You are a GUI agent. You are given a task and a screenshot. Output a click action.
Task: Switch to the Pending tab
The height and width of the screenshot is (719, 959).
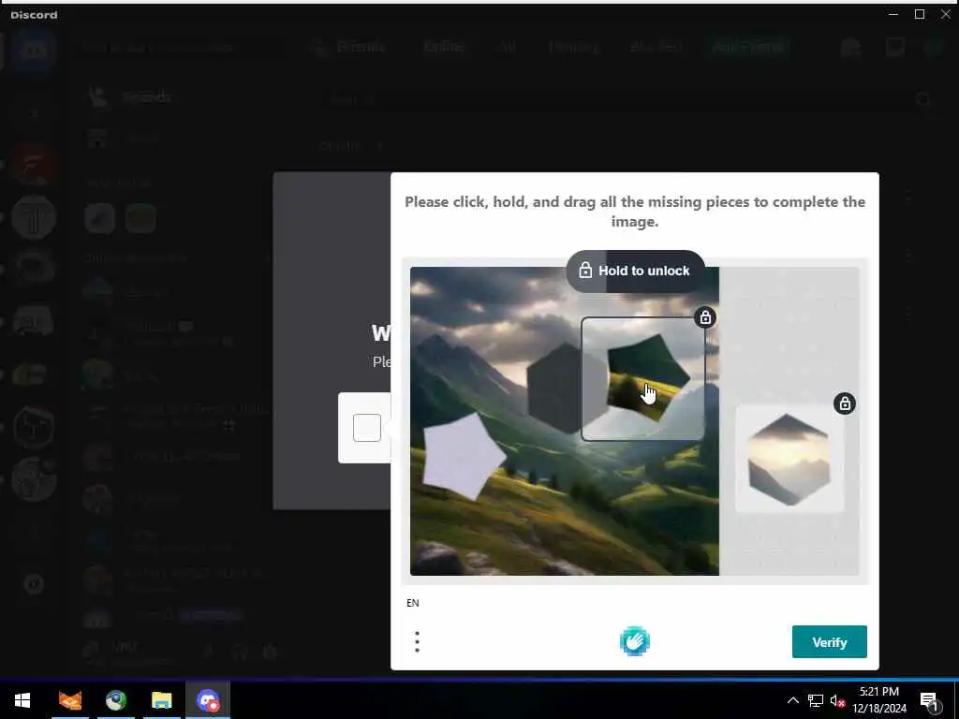click(x=573, y=47)
